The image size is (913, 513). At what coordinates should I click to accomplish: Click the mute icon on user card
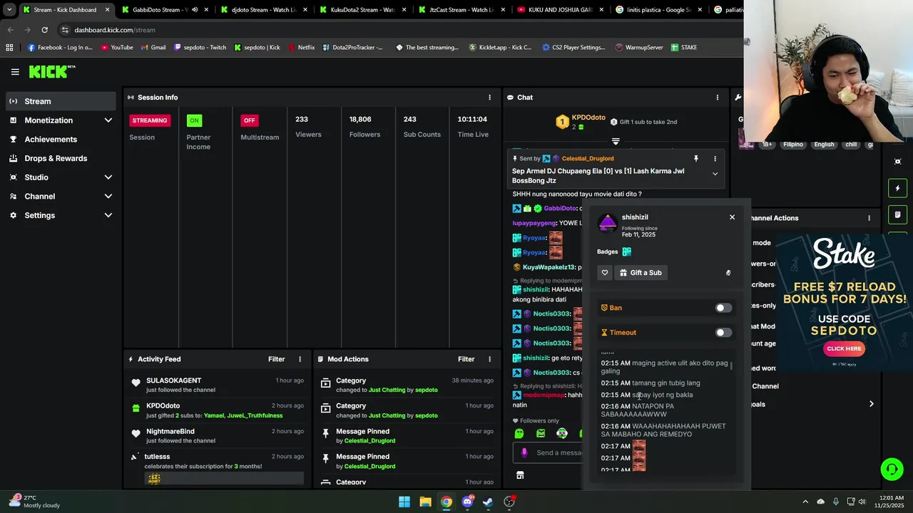coord(728,273)
